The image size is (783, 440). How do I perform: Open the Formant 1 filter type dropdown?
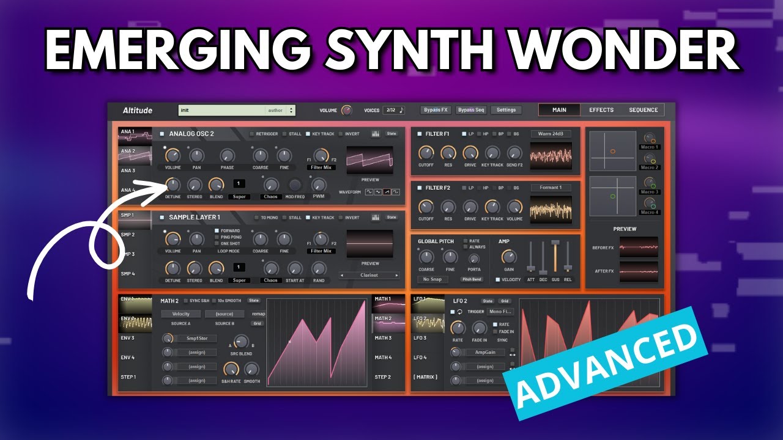[551, 188]
